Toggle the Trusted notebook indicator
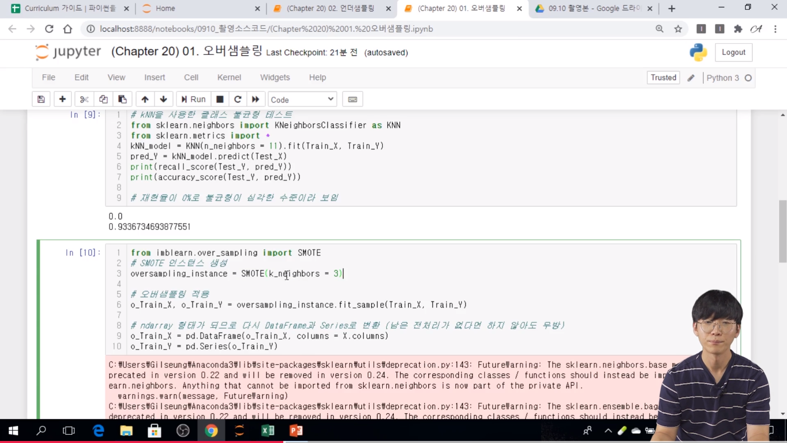This screenshot has width=787, height=443. tap(663, 78)
